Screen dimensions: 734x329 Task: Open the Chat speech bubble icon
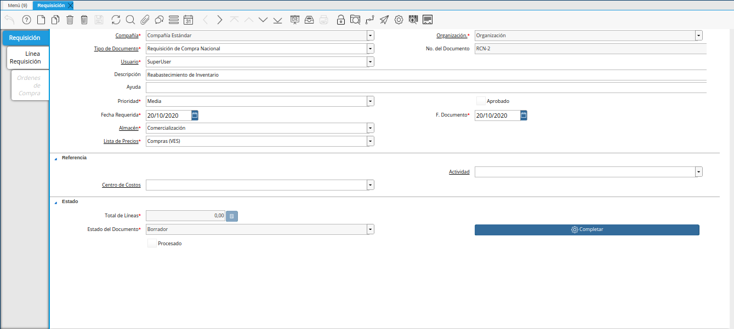click(x=160, y=20)
